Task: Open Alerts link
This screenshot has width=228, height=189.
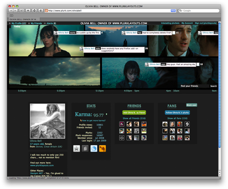Action: [x=50, y=23]
